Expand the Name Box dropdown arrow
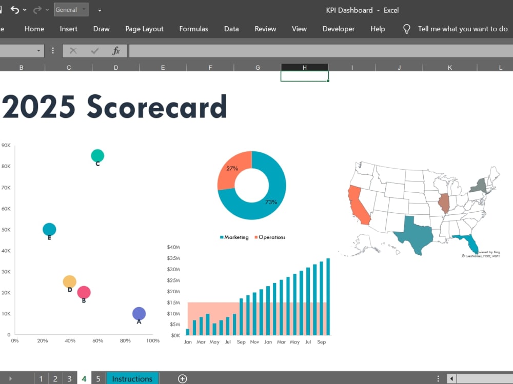 [x=38, y=51]
